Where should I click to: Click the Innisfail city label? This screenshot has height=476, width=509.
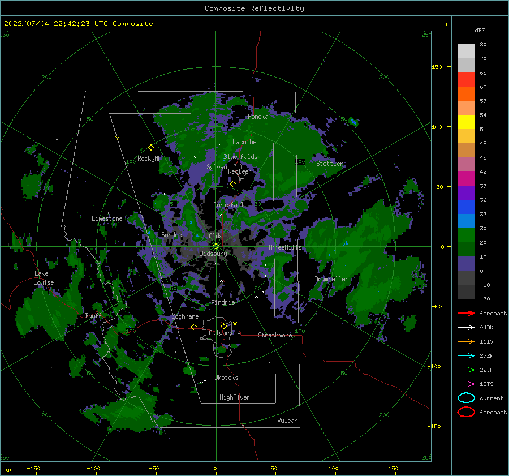(x=228, y=205)
